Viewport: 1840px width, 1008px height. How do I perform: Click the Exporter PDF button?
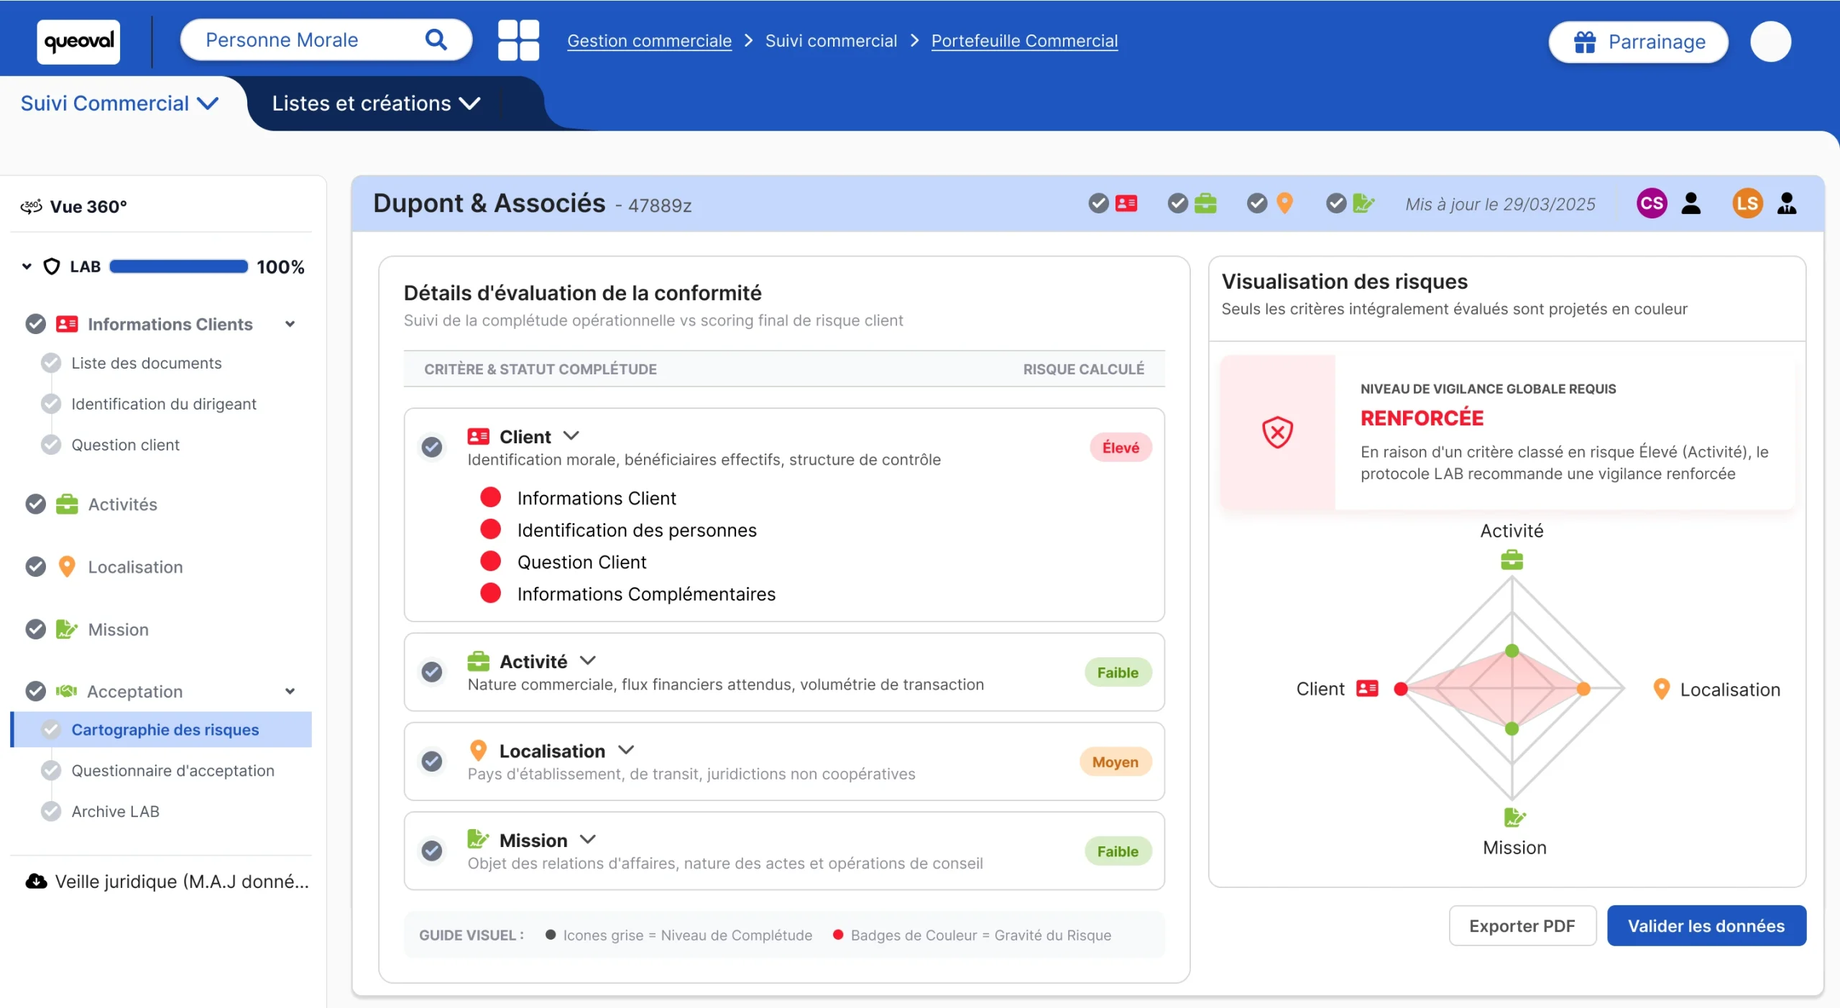tap(1522, 926)
